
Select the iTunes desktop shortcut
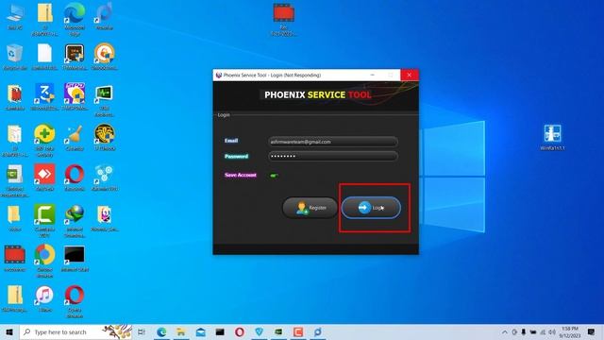tap(44, 298)
